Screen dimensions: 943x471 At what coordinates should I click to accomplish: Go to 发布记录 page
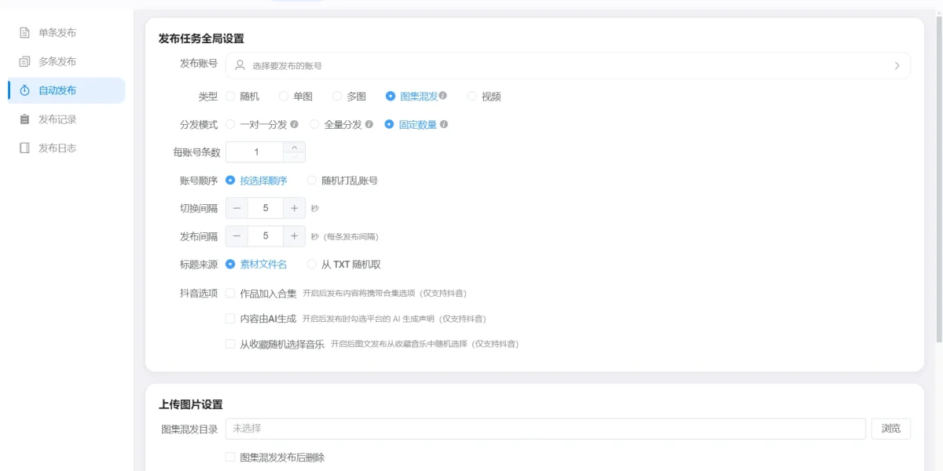(67, 119)
